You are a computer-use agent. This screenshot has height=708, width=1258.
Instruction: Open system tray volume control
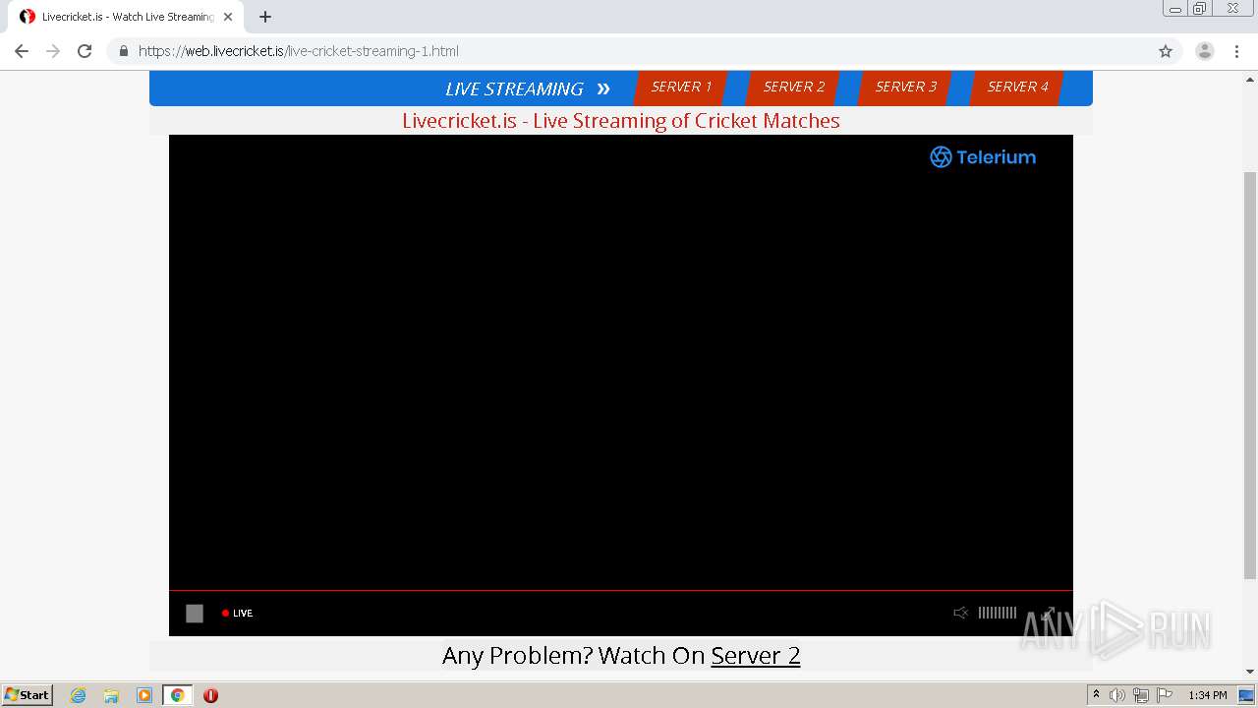tap(1117, 695)
